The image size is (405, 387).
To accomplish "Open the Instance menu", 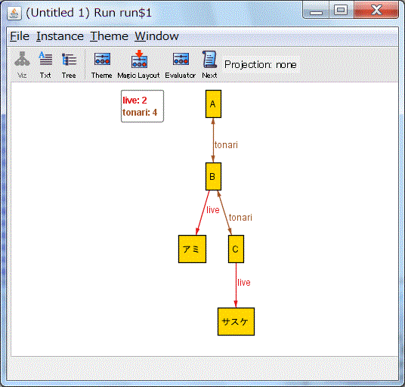I will coord(60,36).
